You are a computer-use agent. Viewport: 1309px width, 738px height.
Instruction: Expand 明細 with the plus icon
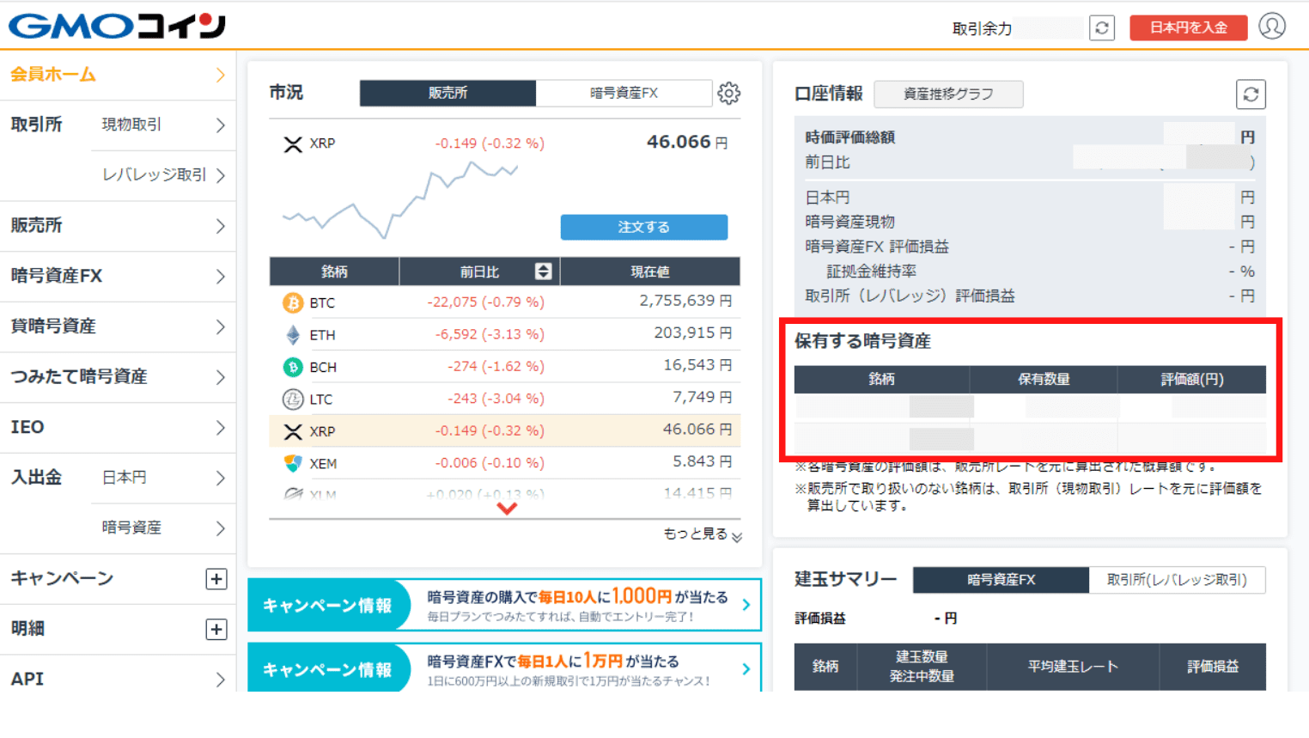pos(216,630)
